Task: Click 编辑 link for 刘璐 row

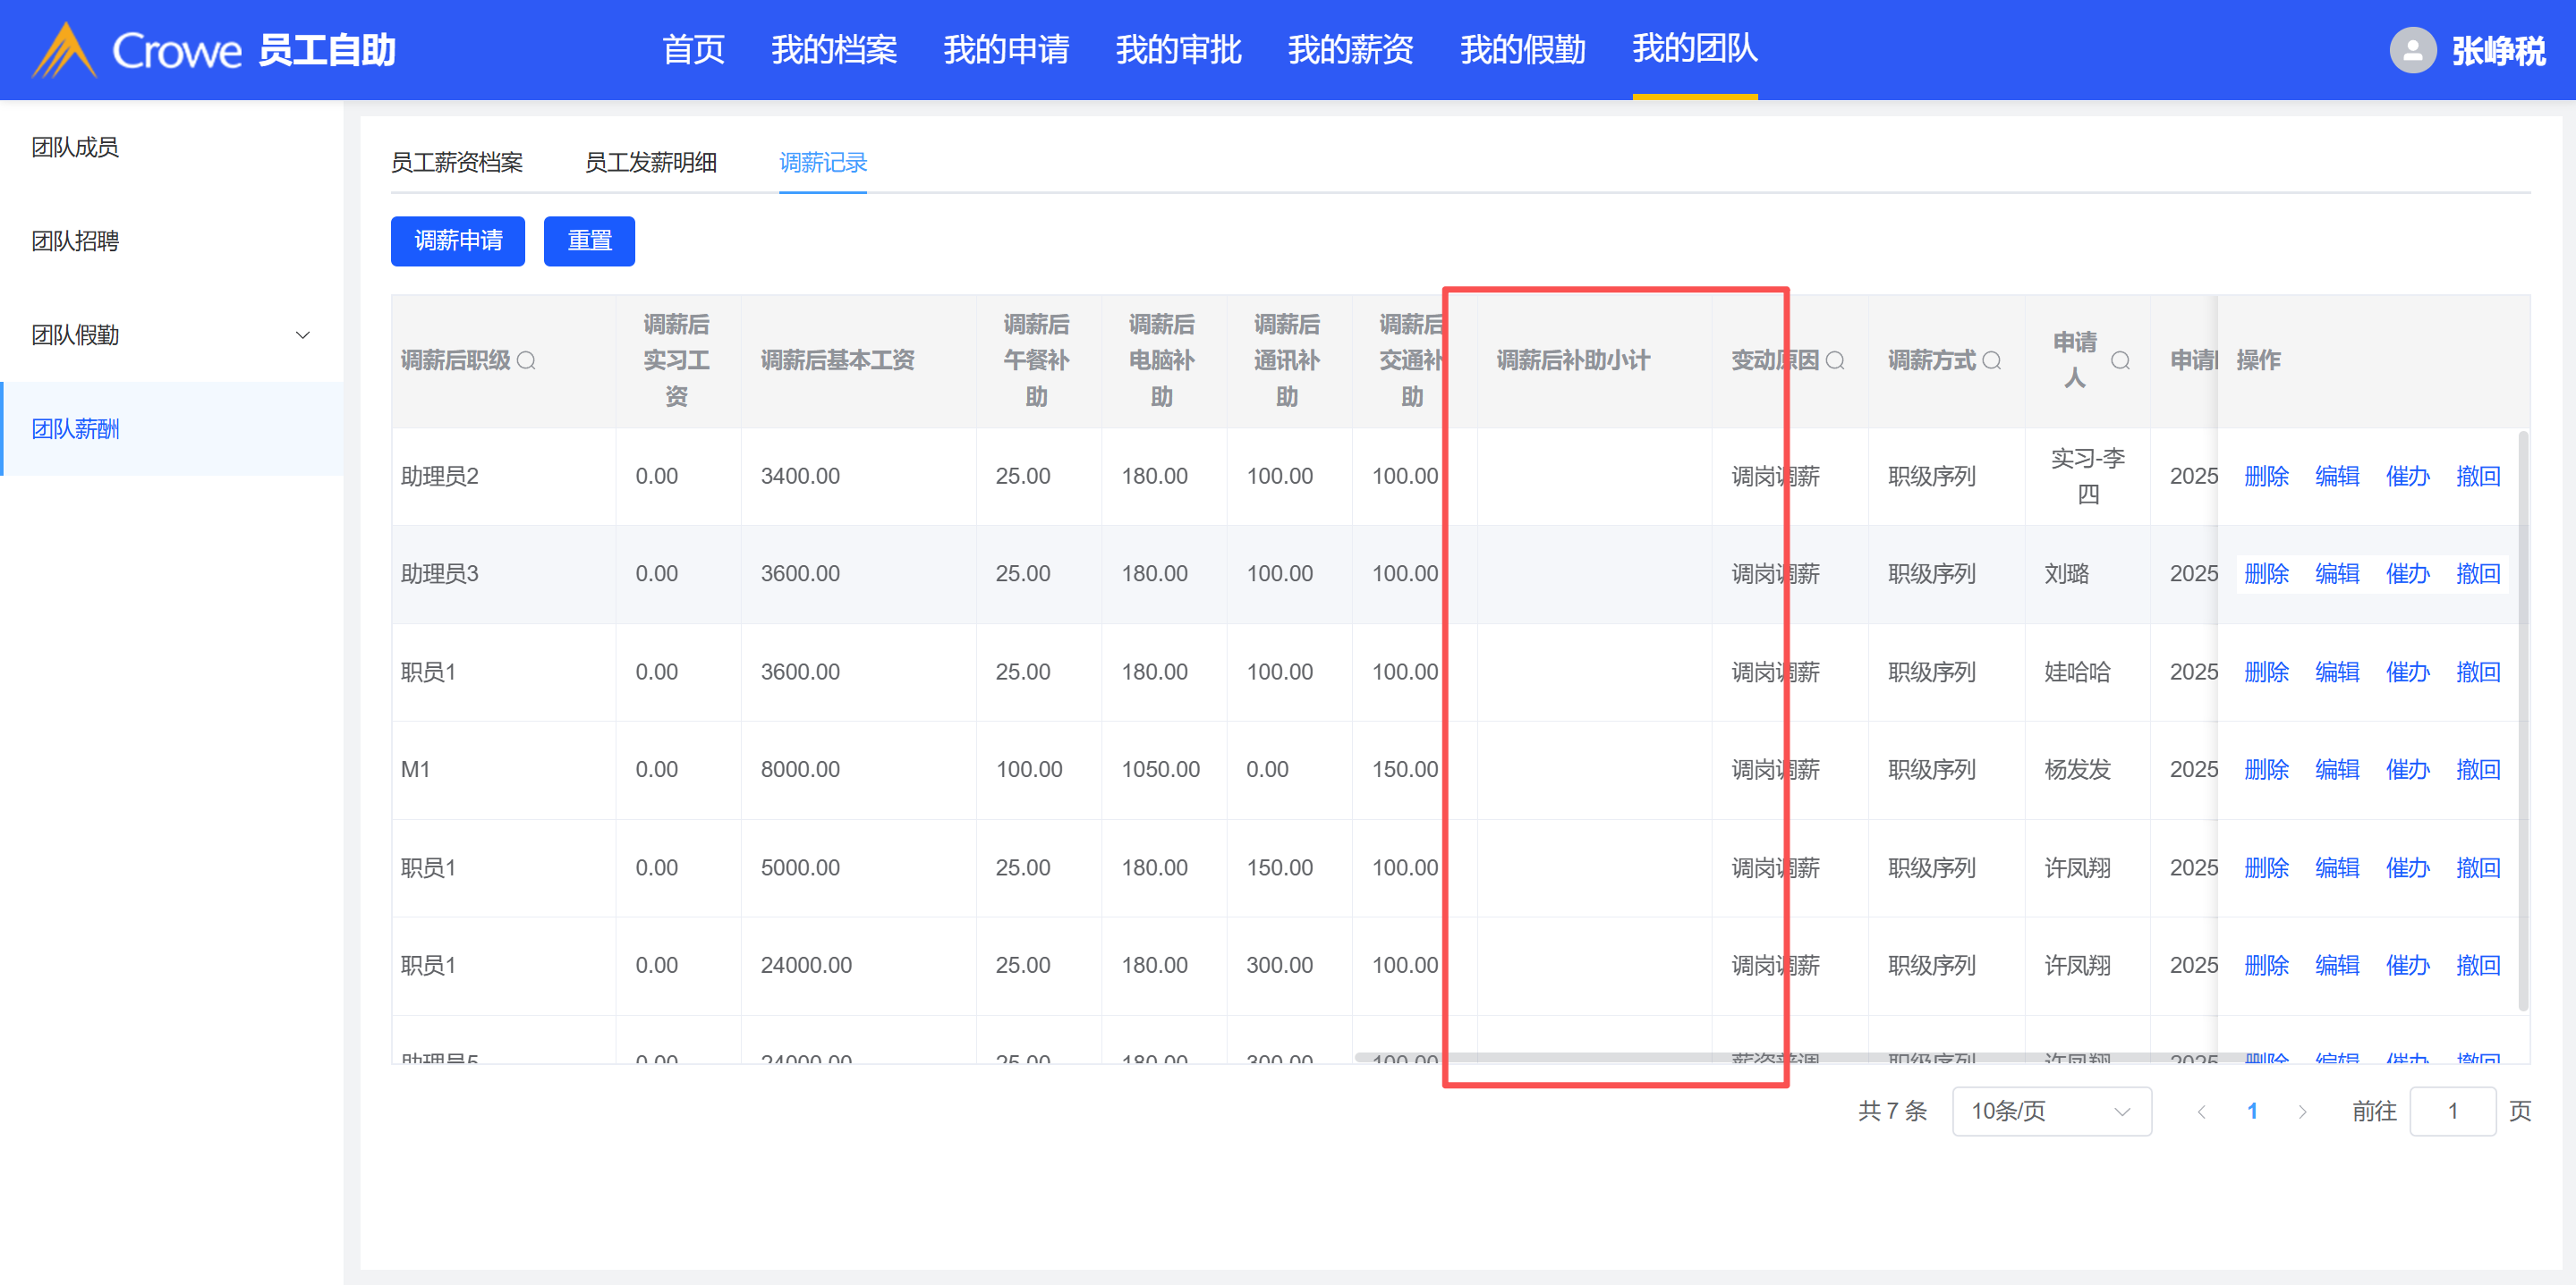Action: point(2336,573)
